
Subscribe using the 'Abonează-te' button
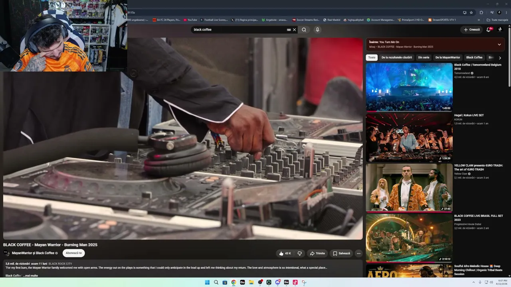coord(73,253)
